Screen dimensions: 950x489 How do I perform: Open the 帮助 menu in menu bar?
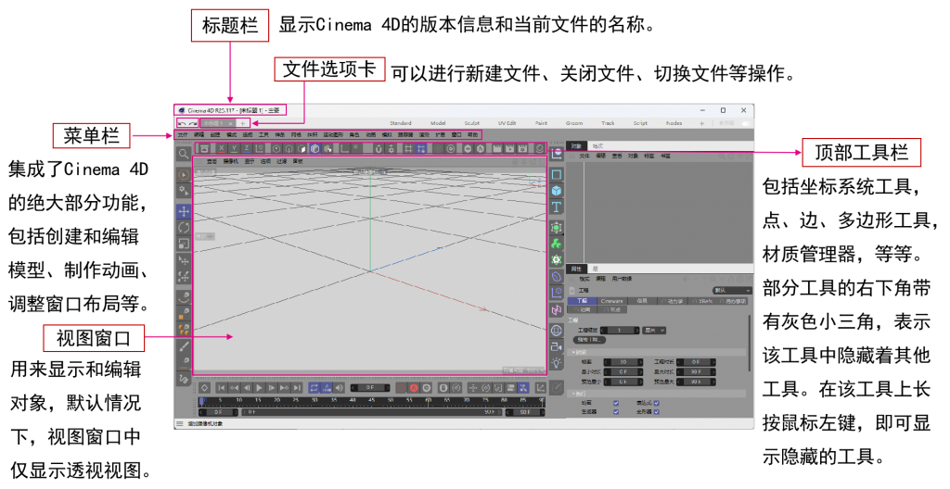click(x=473, y=135)
